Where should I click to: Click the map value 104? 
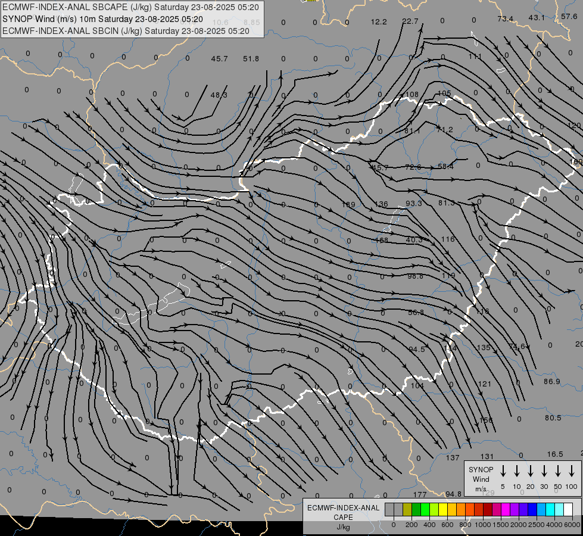coord(417,386)
